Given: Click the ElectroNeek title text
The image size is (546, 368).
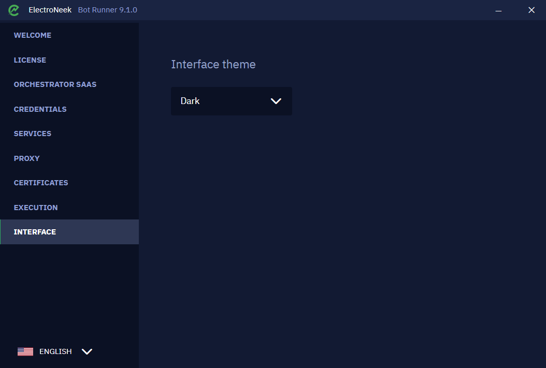Looking at the screenshot, I should point(50,10).
